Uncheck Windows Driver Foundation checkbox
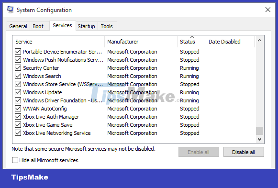The image size is (278, 188). click(18, 100)
